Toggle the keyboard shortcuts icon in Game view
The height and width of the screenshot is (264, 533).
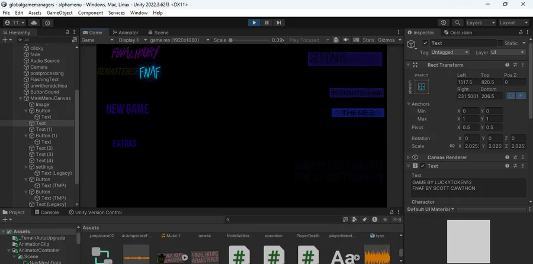pos(356,40)
